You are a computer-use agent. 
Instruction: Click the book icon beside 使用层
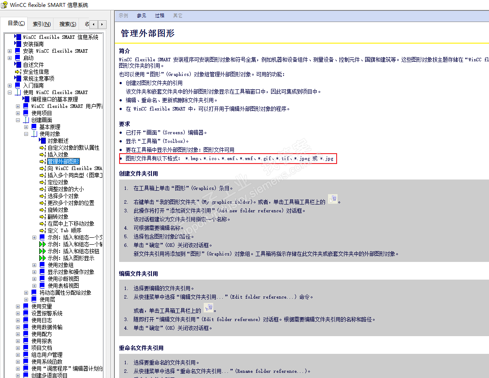[x=34, y=299]
